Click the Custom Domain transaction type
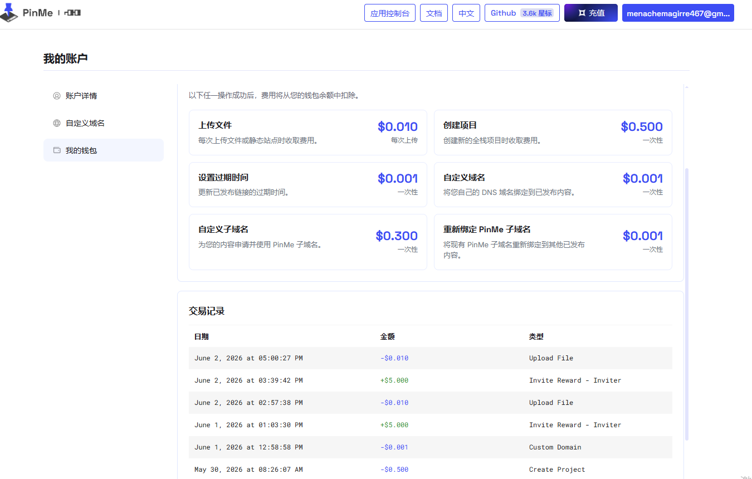Image resolution: width=752 pixels, height=479 pixels. point(555,447)
